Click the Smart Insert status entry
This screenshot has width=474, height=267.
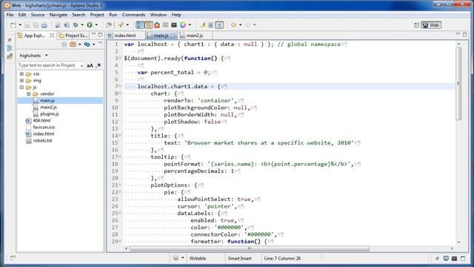click(239, 259)
